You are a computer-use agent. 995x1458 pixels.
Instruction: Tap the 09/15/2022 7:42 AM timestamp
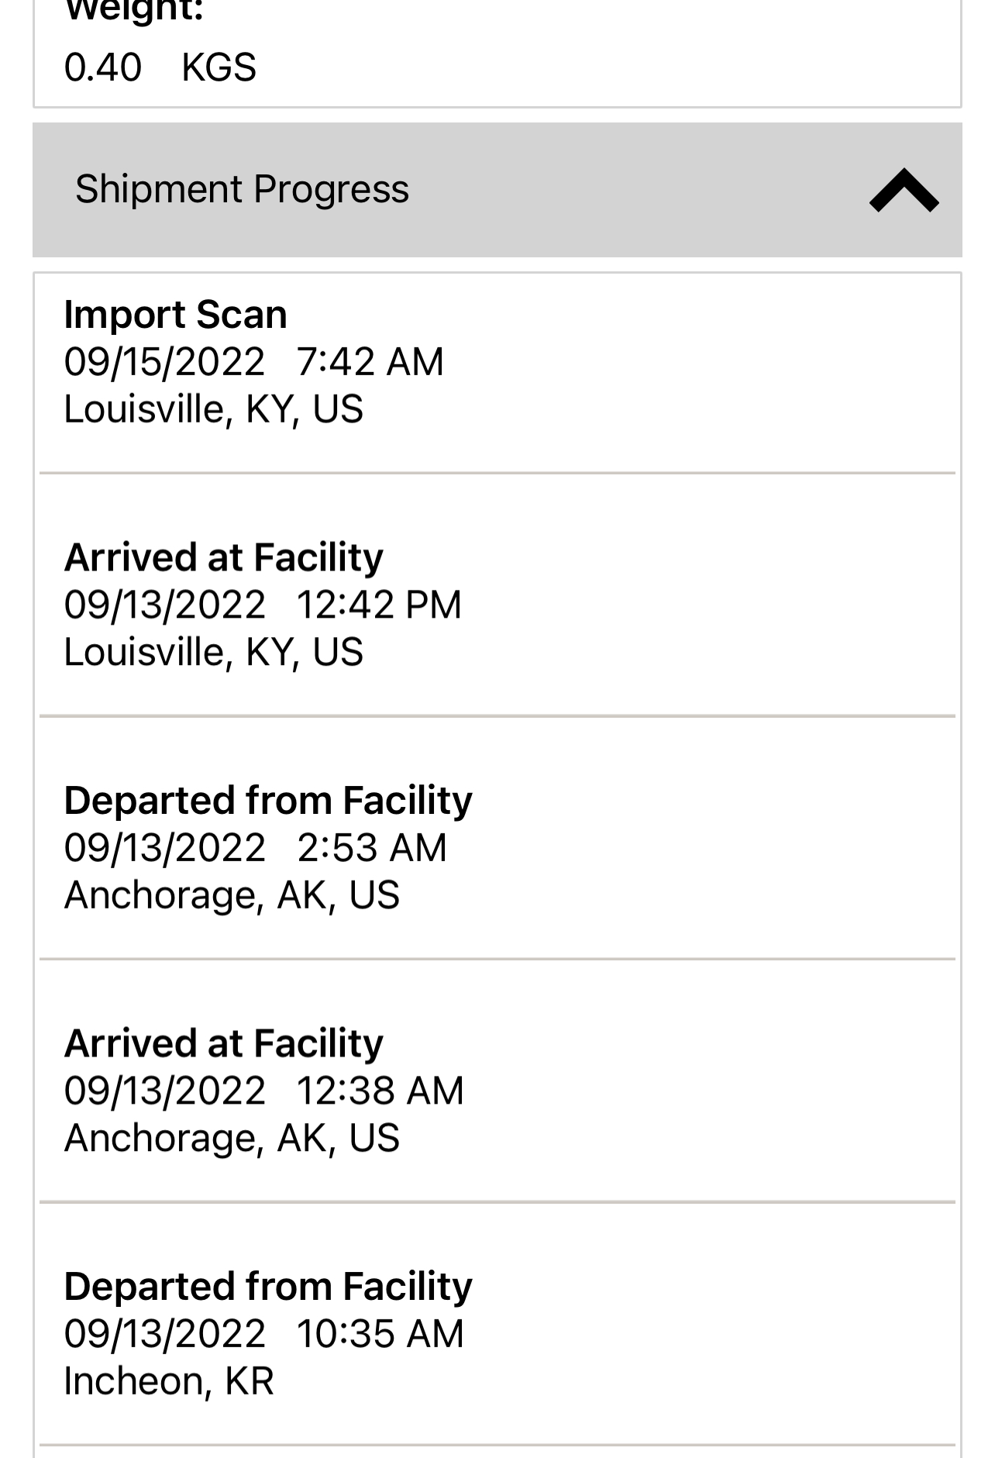click(x=254, y=362)
